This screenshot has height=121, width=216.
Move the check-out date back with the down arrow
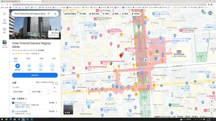[x=48, y=93]
